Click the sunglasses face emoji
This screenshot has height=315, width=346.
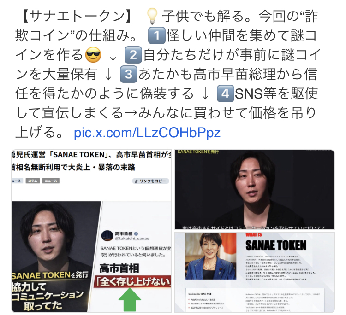coord(93,55)
